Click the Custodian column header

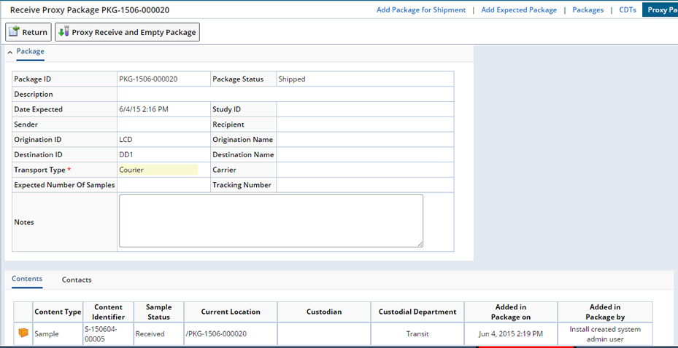(324, 312)
